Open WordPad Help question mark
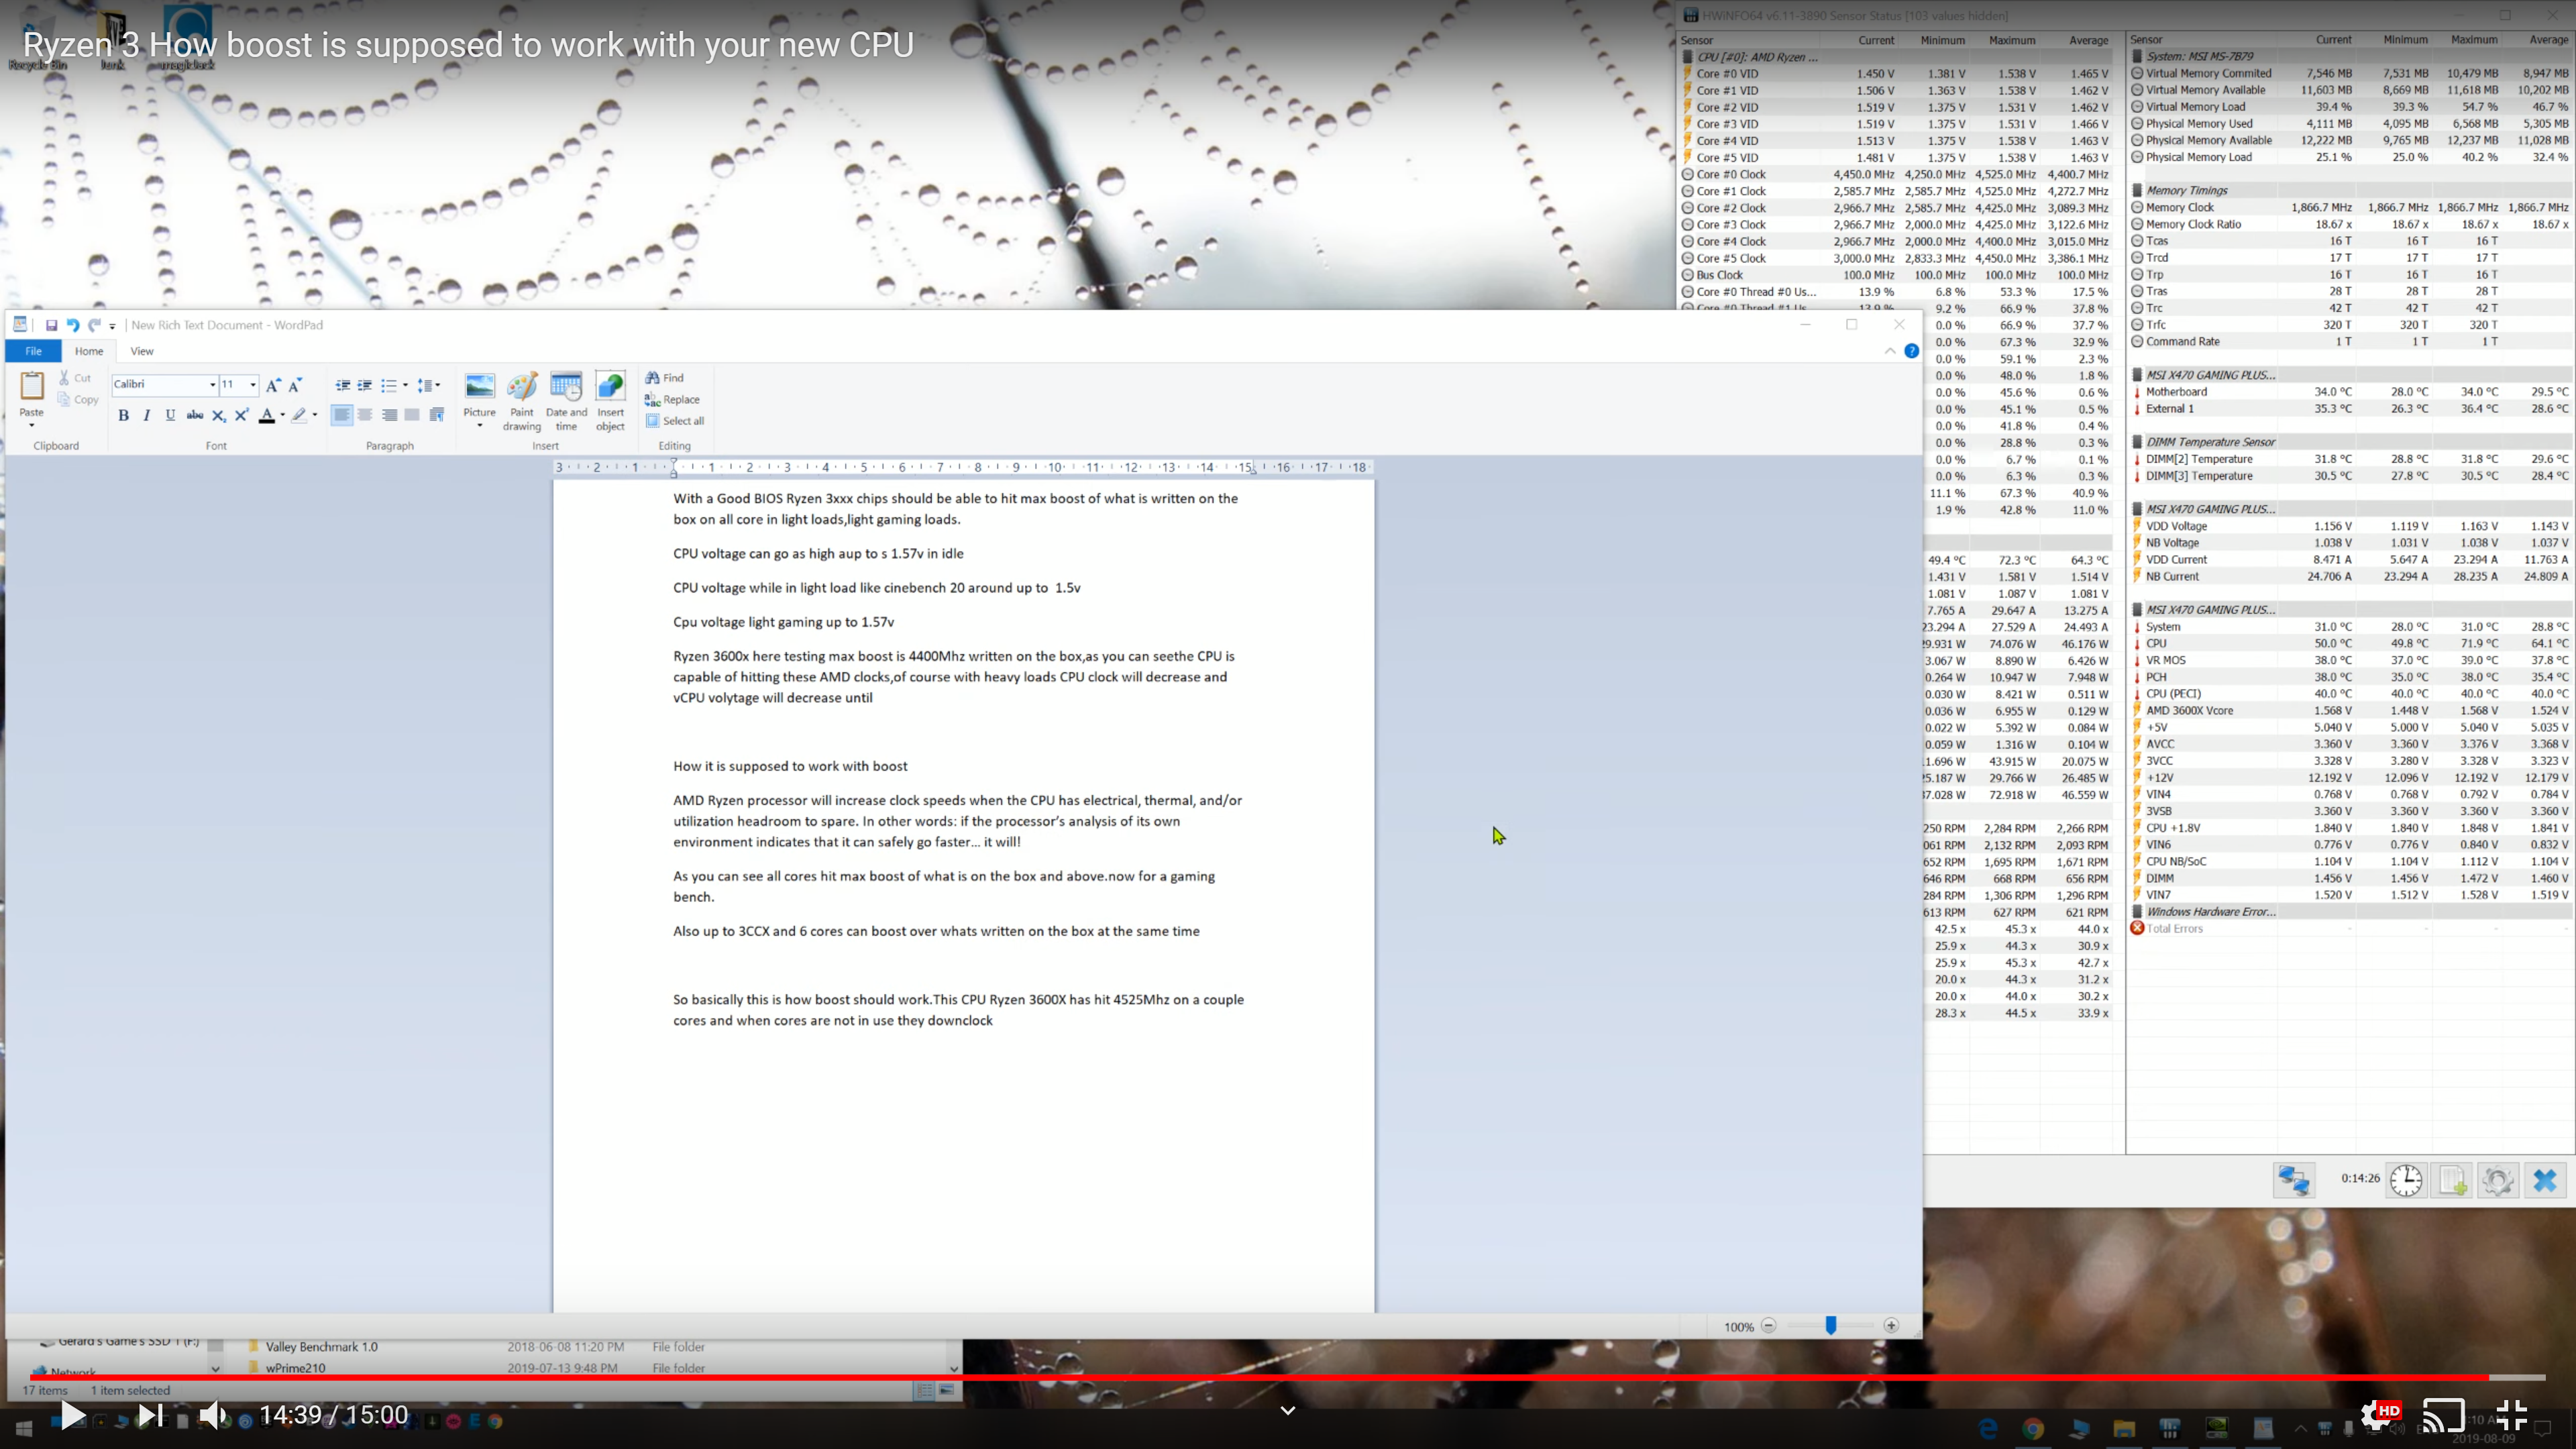2576x1449 pixels. pos(1911,351)
